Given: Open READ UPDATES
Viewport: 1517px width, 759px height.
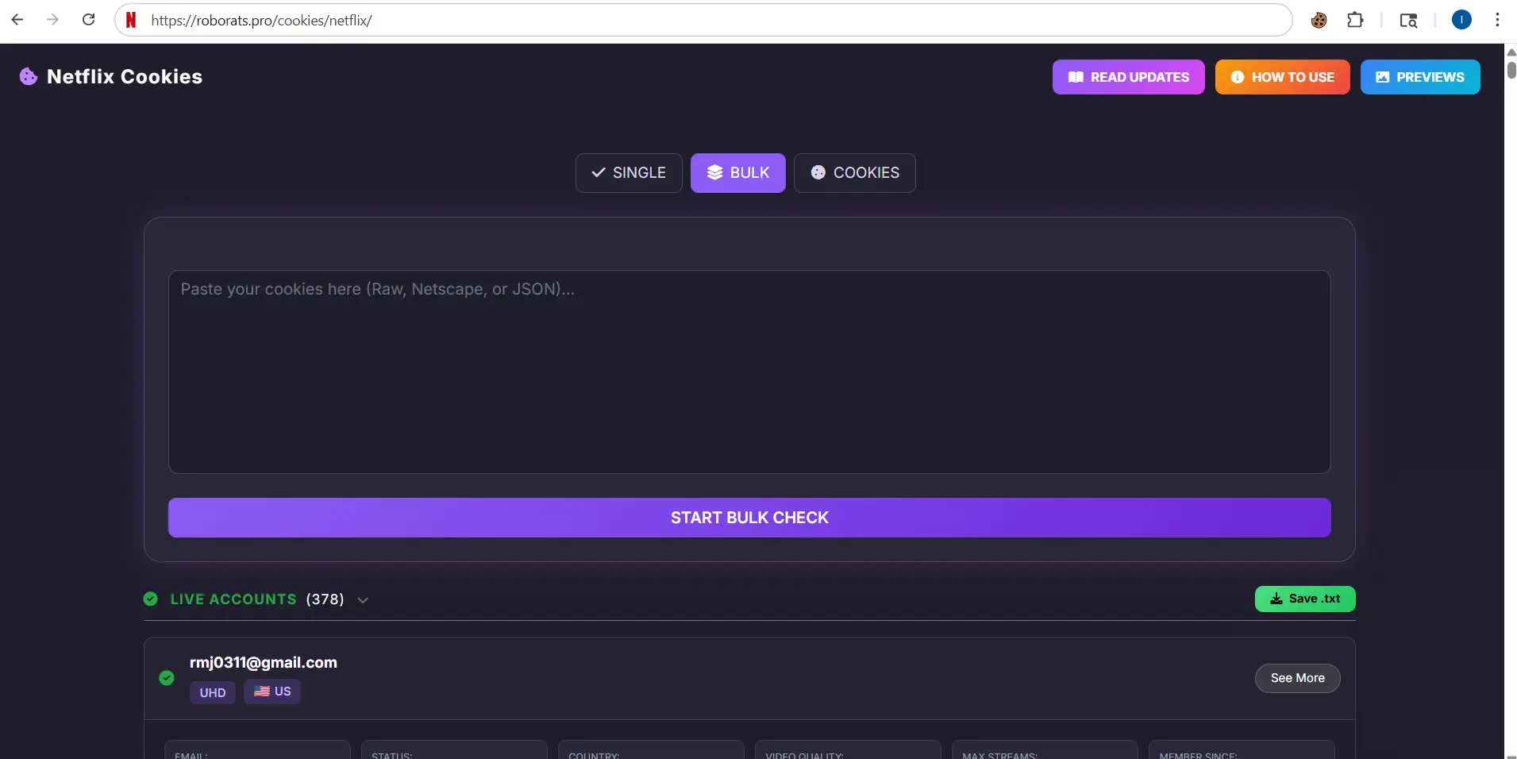Looking at the screenshot, I should click(x=1128, y=77).
